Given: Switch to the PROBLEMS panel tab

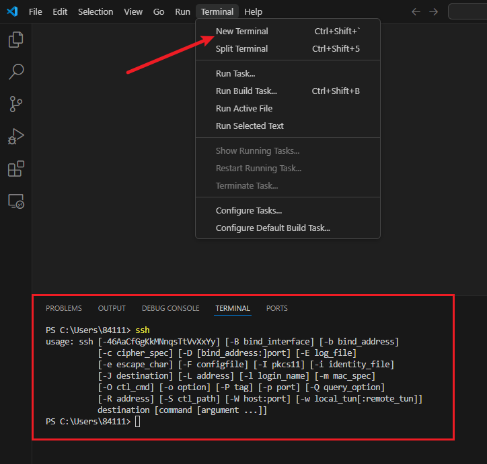Looking at the screenshot, I should tap(64, 308).
